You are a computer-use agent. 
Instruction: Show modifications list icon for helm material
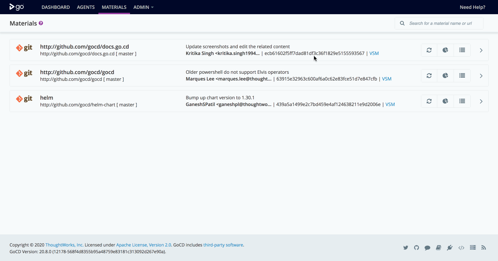tap(462, 101)
